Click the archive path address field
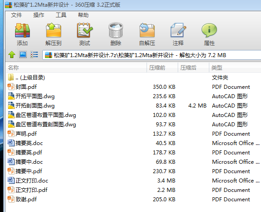 152,55
